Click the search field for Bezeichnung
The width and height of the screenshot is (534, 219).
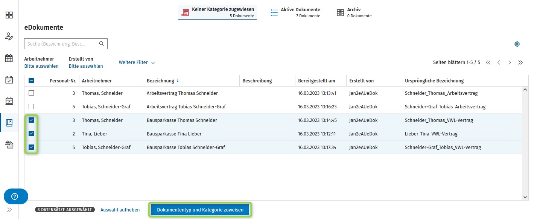60,44
